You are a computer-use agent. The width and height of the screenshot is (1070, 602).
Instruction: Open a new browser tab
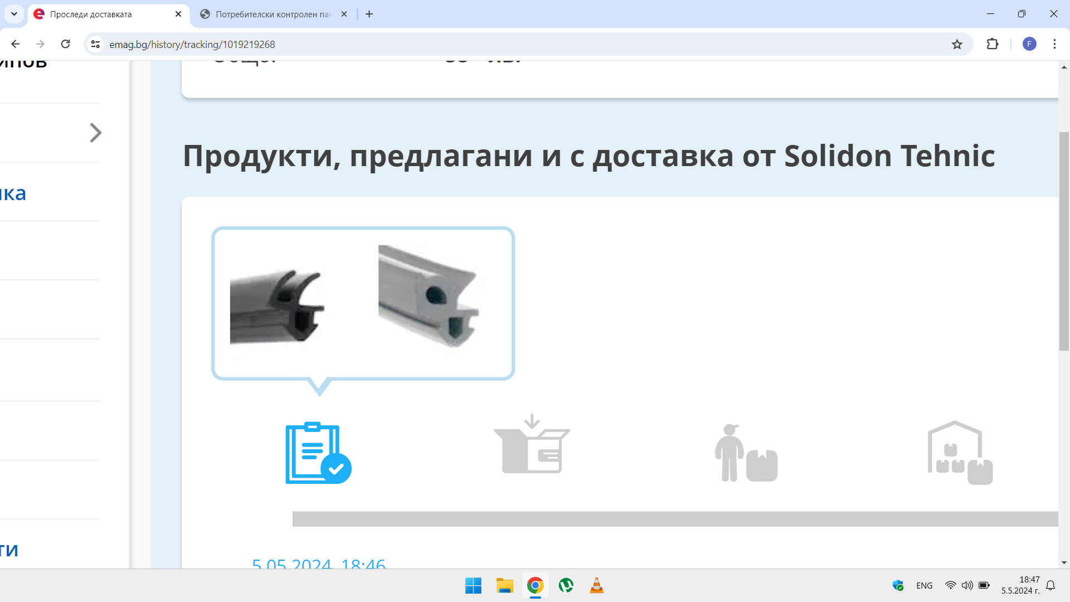[x=369, y=14]
